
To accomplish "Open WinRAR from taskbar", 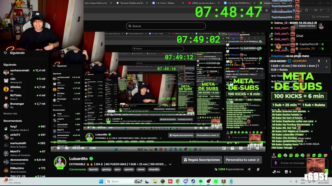I will click(x=224, y=181).
